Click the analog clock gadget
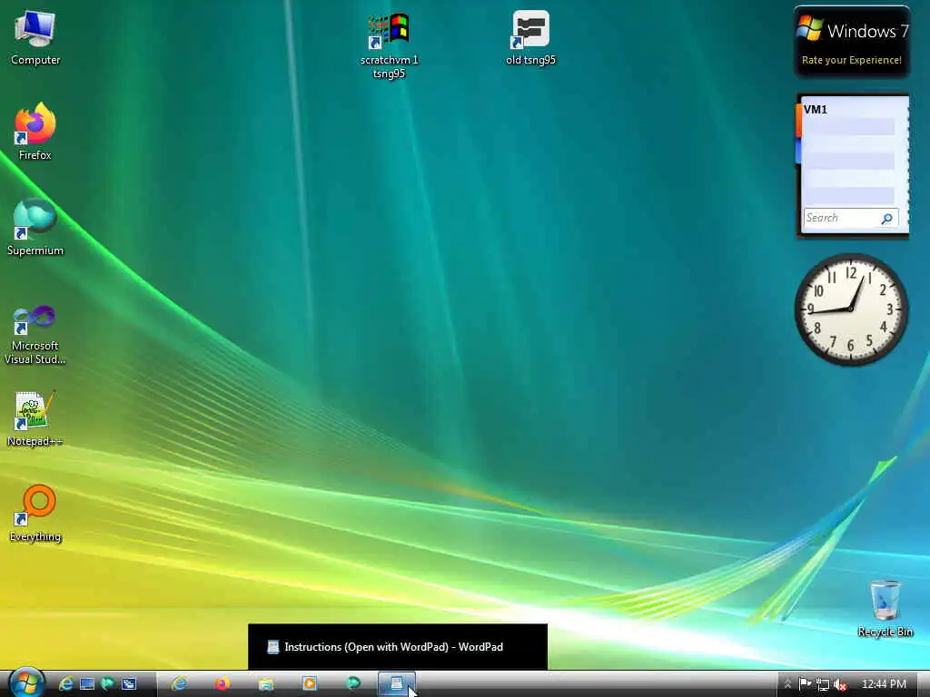The height and width of the screenshot is (697, 930). 850,309
